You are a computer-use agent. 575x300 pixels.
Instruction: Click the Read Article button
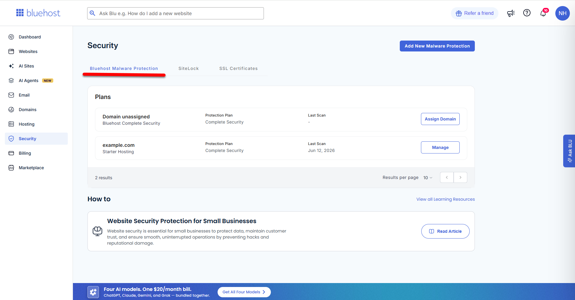pyautogui.click(x=445, y=231)
